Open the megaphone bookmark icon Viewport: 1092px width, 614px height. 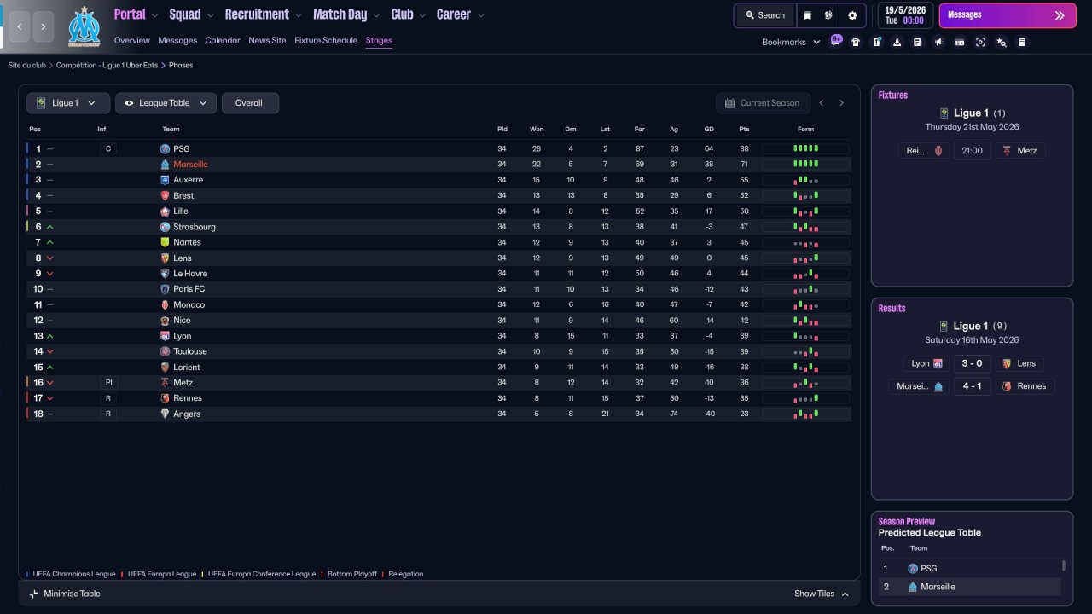[938, 42]
